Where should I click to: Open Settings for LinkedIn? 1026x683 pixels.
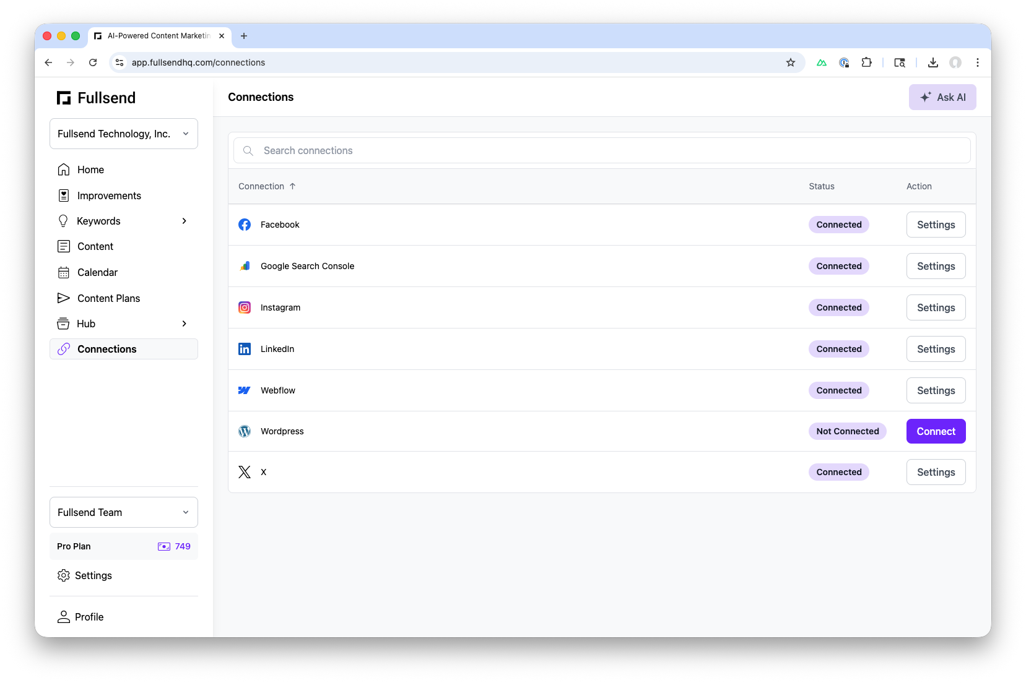point(936,349)
